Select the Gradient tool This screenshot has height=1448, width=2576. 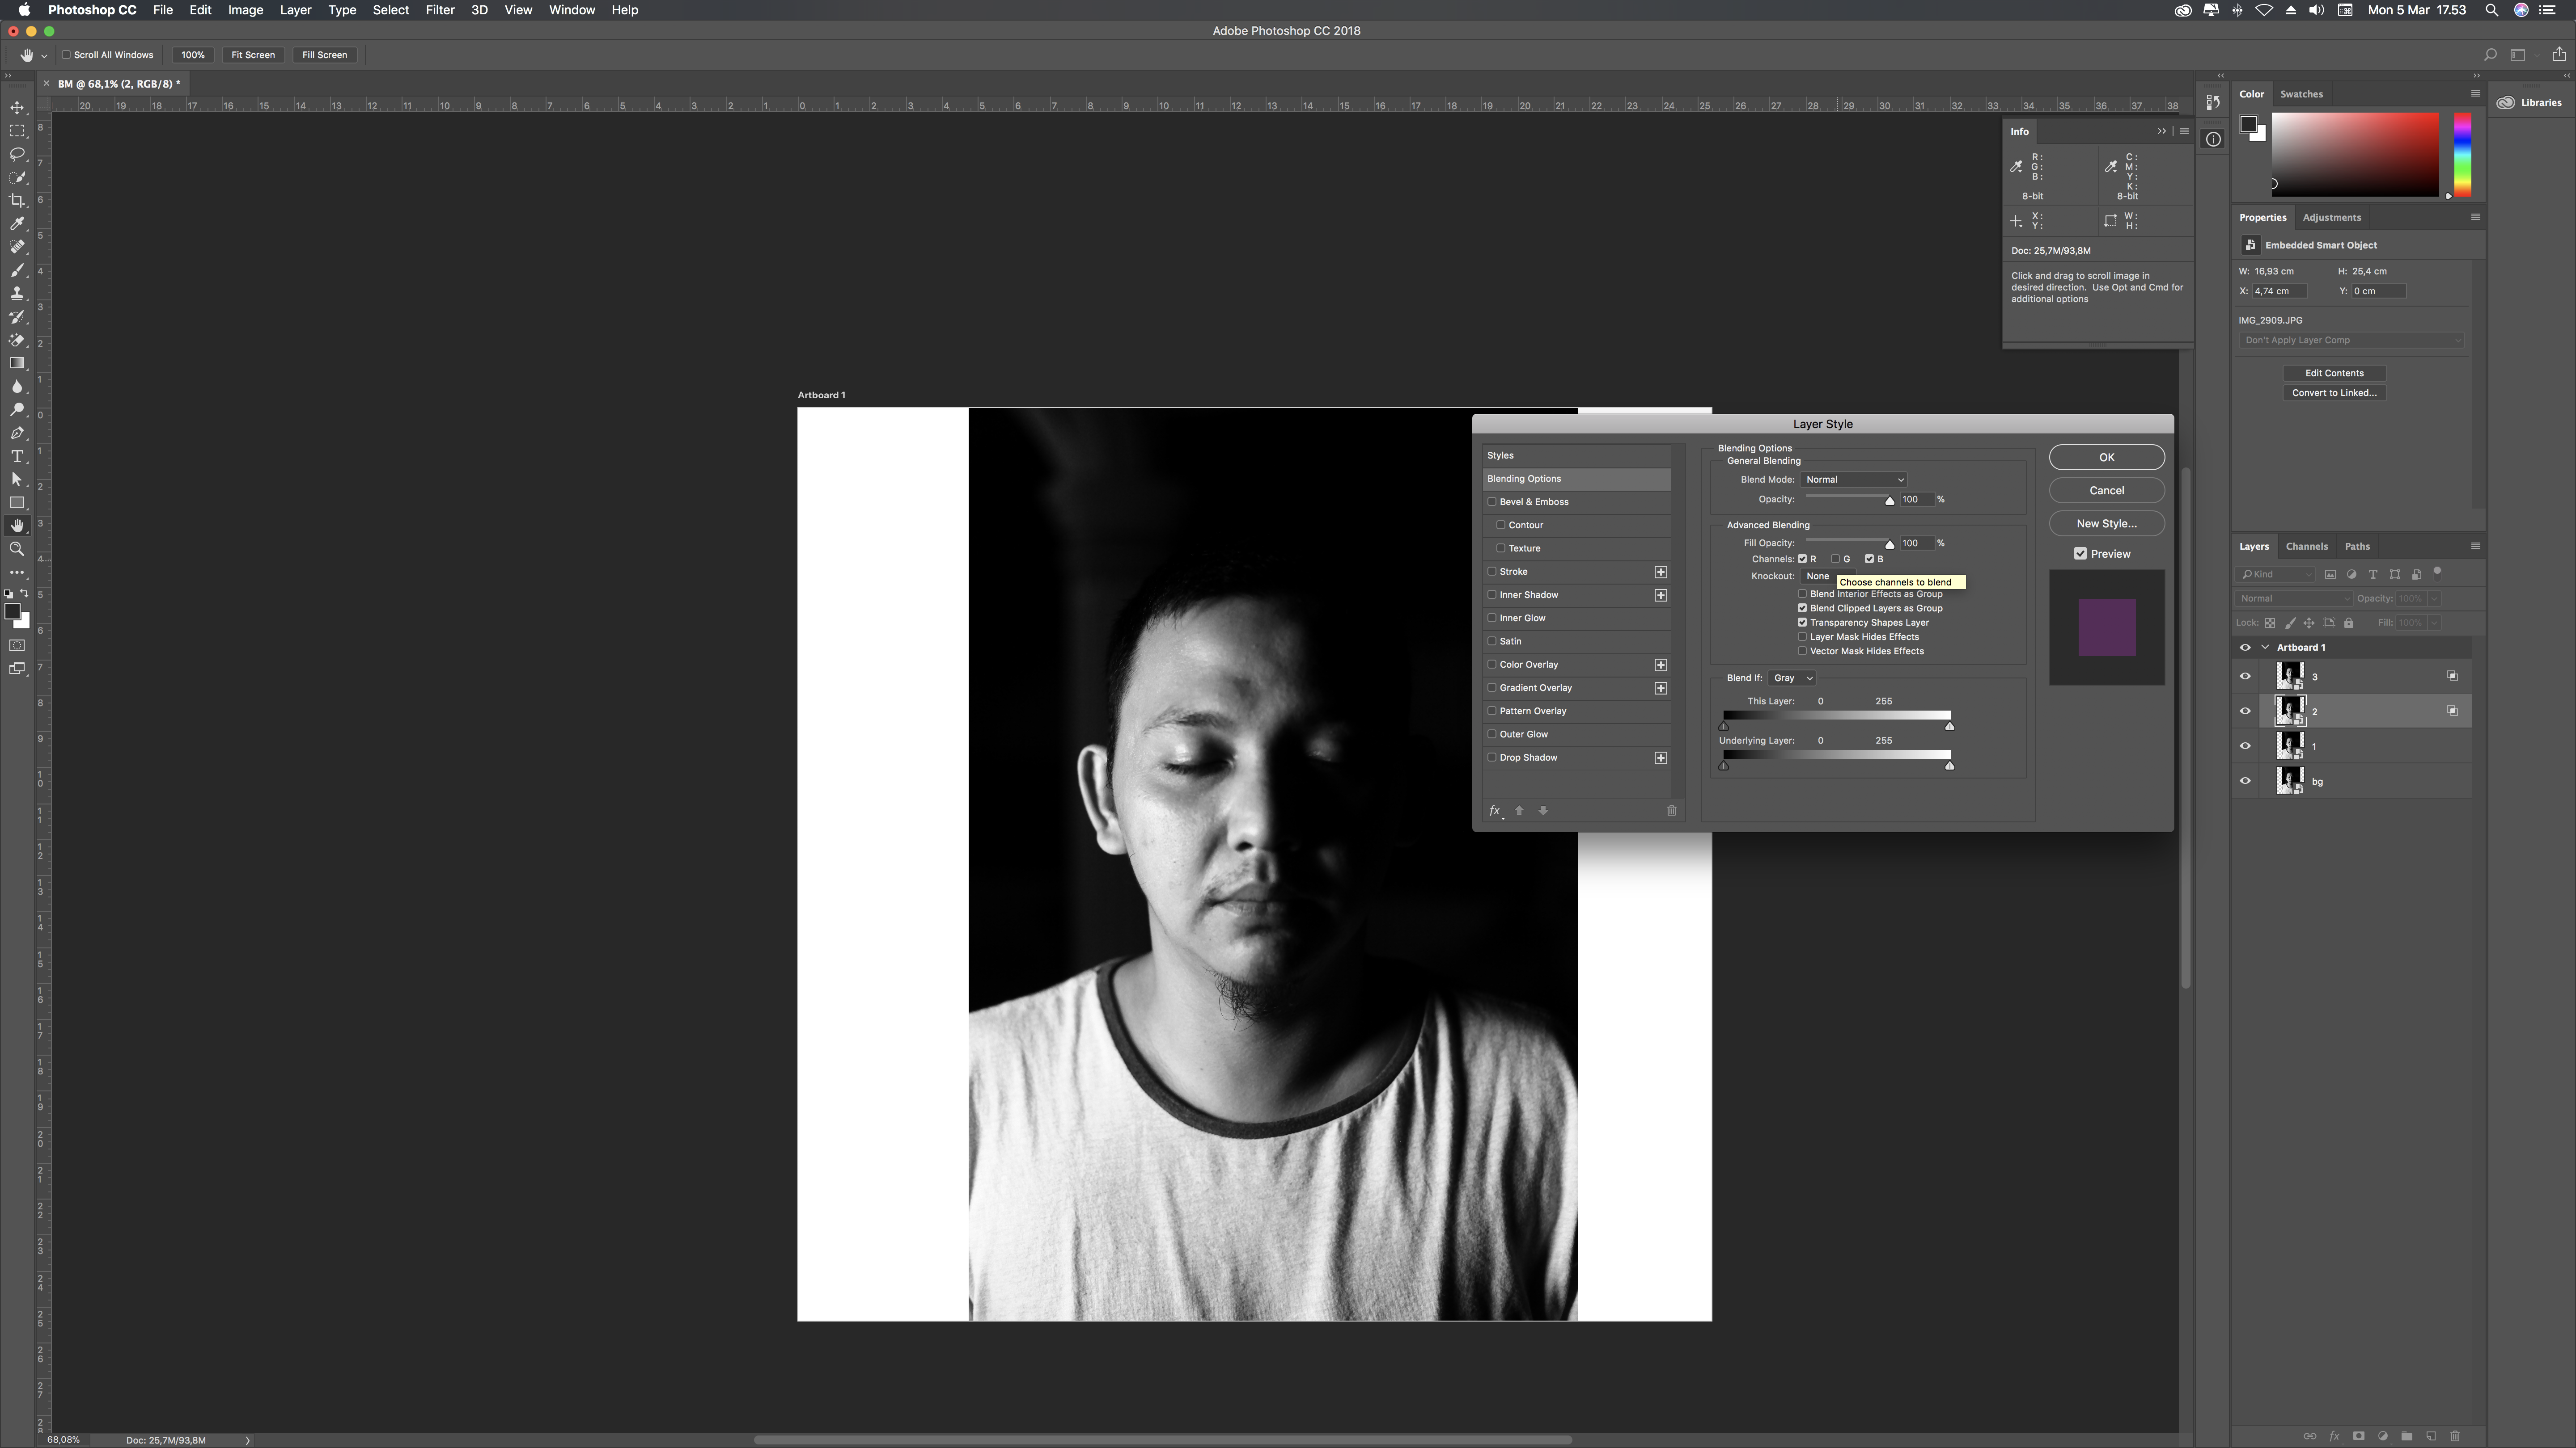(x=17, y=363)
